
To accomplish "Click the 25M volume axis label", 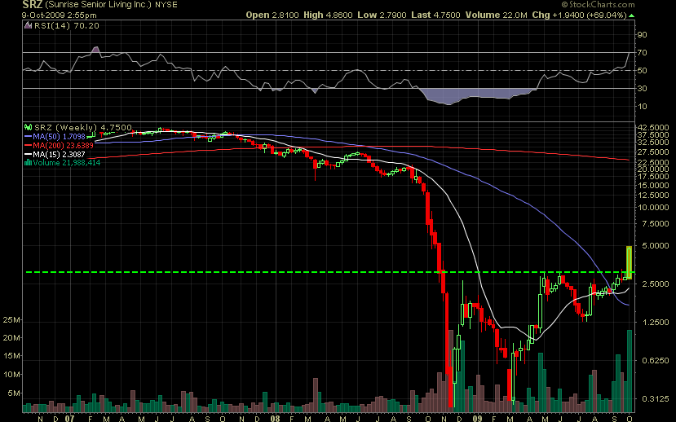I will (11, 320).
